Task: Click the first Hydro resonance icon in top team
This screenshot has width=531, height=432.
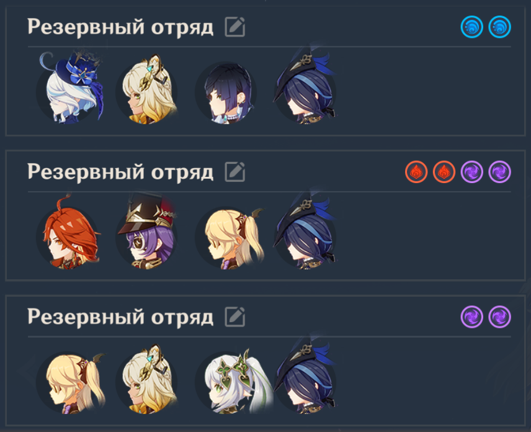Action: click(x=471, y=27)
